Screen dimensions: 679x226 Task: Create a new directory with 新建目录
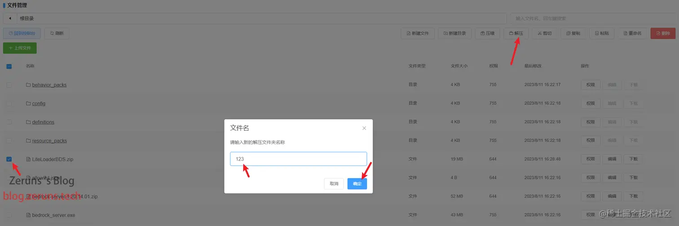454,33
